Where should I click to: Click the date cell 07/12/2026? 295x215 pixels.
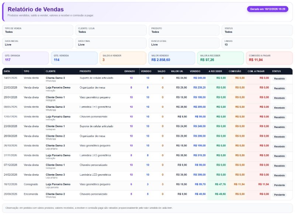tap(11, 165)
